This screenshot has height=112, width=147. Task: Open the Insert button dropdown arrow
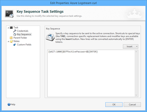[137, 46]
